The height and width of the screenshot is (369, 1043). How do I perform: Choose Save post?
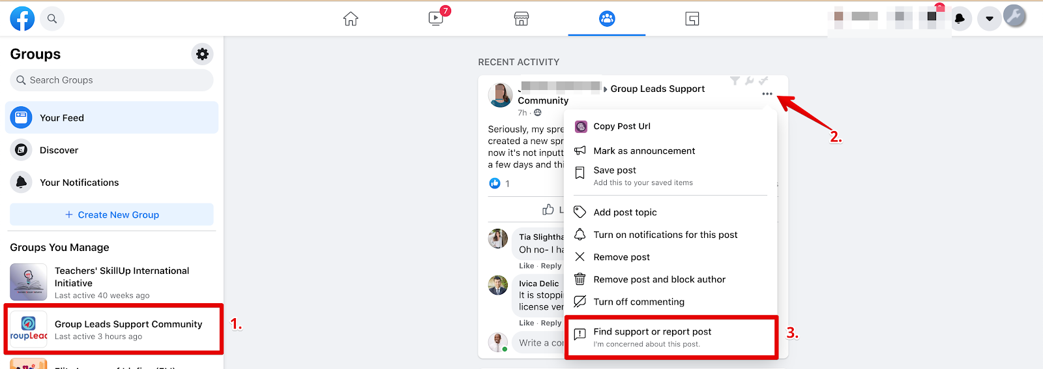point(671,175)
